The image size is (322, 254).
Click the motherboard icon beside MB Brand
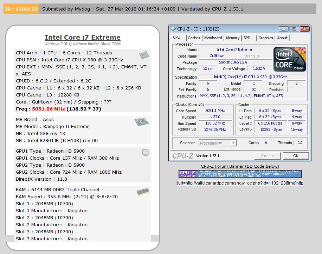coord(142,122)
